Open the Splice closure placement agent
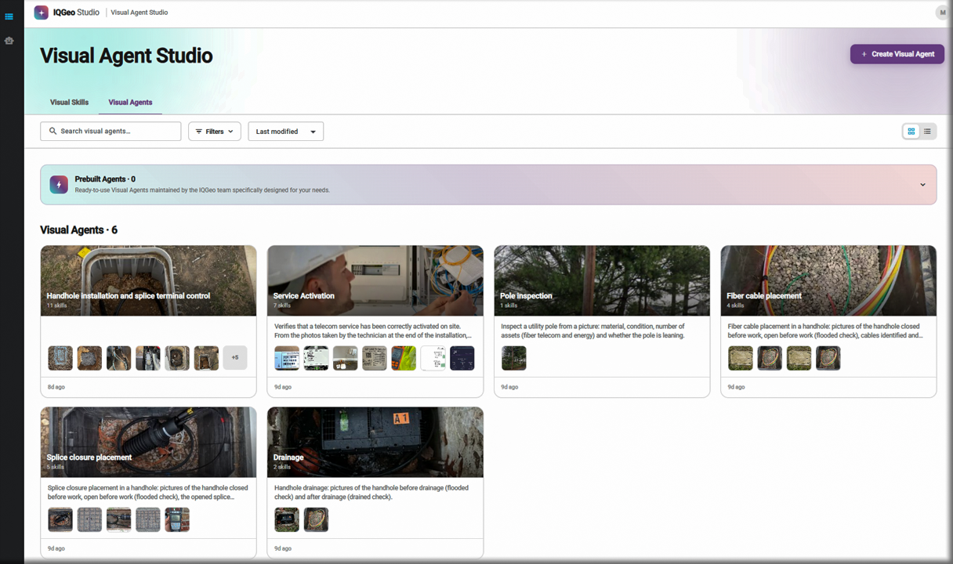Screen dimensions: 953x564 [148, 483]
